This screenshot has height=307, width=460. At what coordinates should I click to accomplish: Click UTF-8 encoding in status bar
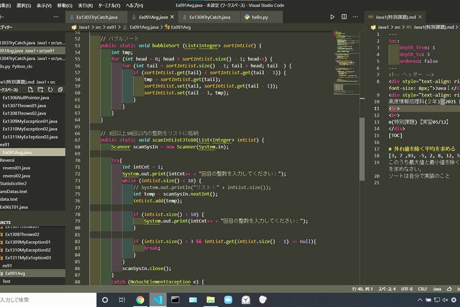pyautogui.click(x=407, y=288)
